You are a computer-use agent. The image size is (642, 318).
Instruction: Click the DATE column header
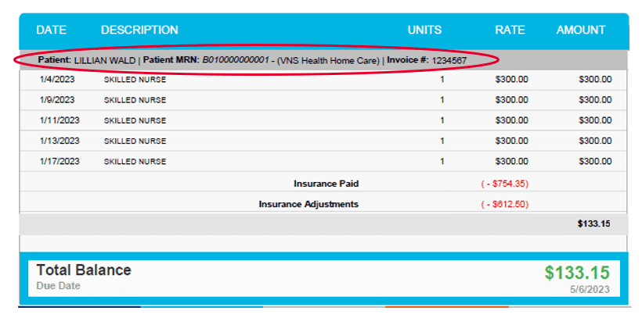[x=51, y=30]
